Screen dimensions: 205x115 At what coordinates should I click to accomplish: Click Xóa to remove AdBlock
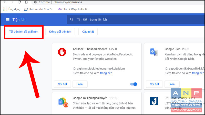tap(80, 84)
